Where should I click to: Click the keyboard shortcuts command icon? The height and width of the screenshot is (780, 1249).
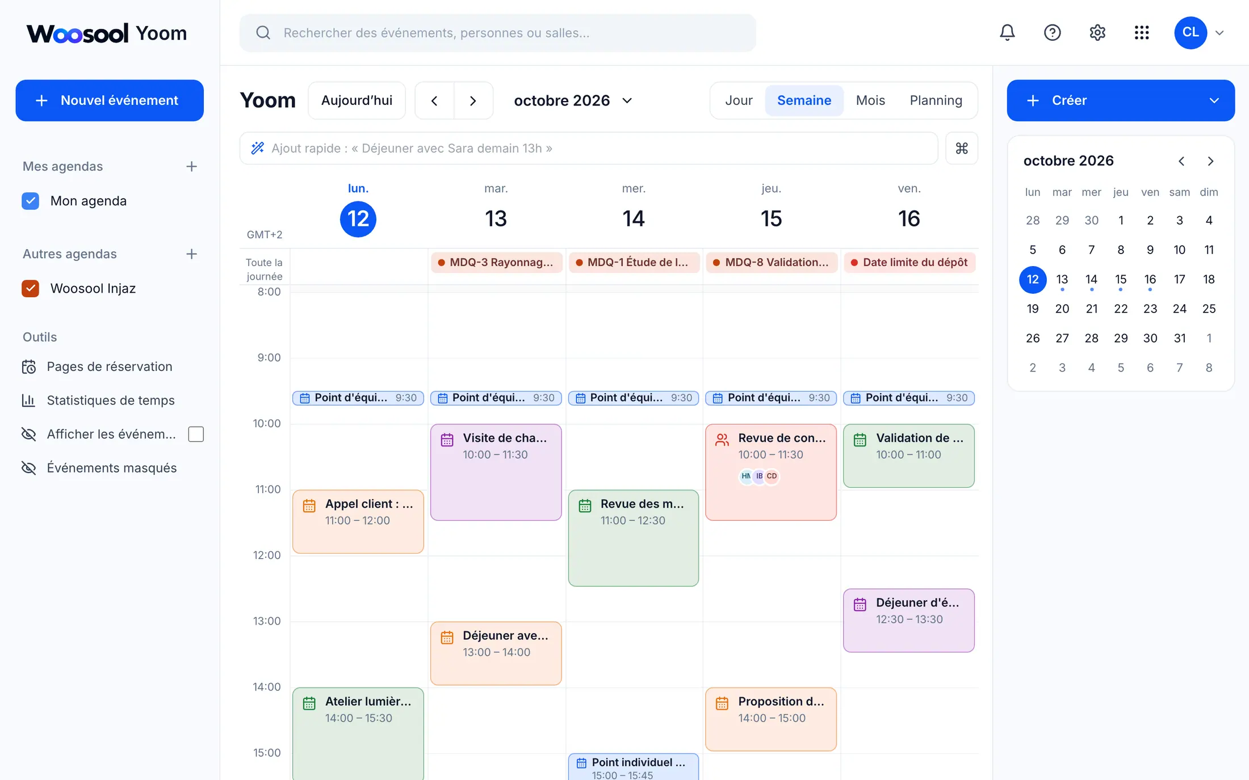pyautogui.click(x=962, y=148)
